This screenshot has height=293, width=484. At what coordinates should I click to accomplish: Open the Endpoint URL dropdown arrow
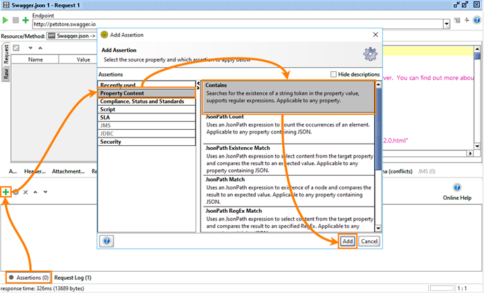[447, 23]
